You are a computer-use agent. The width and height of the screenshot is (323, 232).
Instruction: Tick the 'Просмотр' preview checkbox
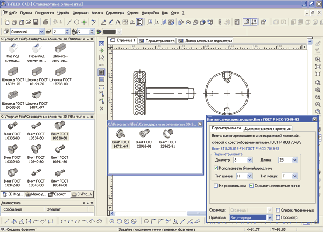[x=277, y=218]
